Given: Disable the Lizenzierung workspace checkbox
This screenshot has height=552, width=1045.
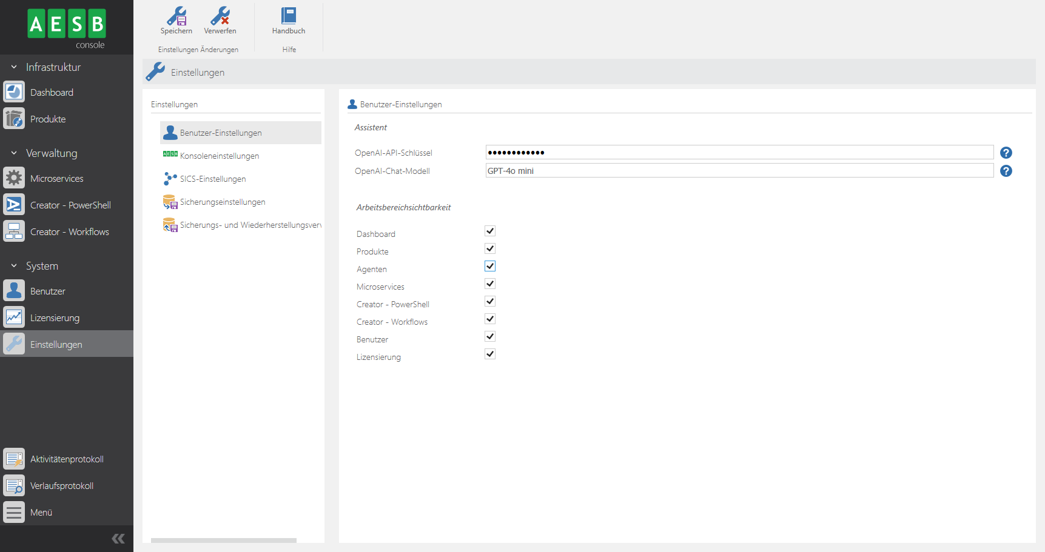Looking at the screenshot, I should pos(490,354).
